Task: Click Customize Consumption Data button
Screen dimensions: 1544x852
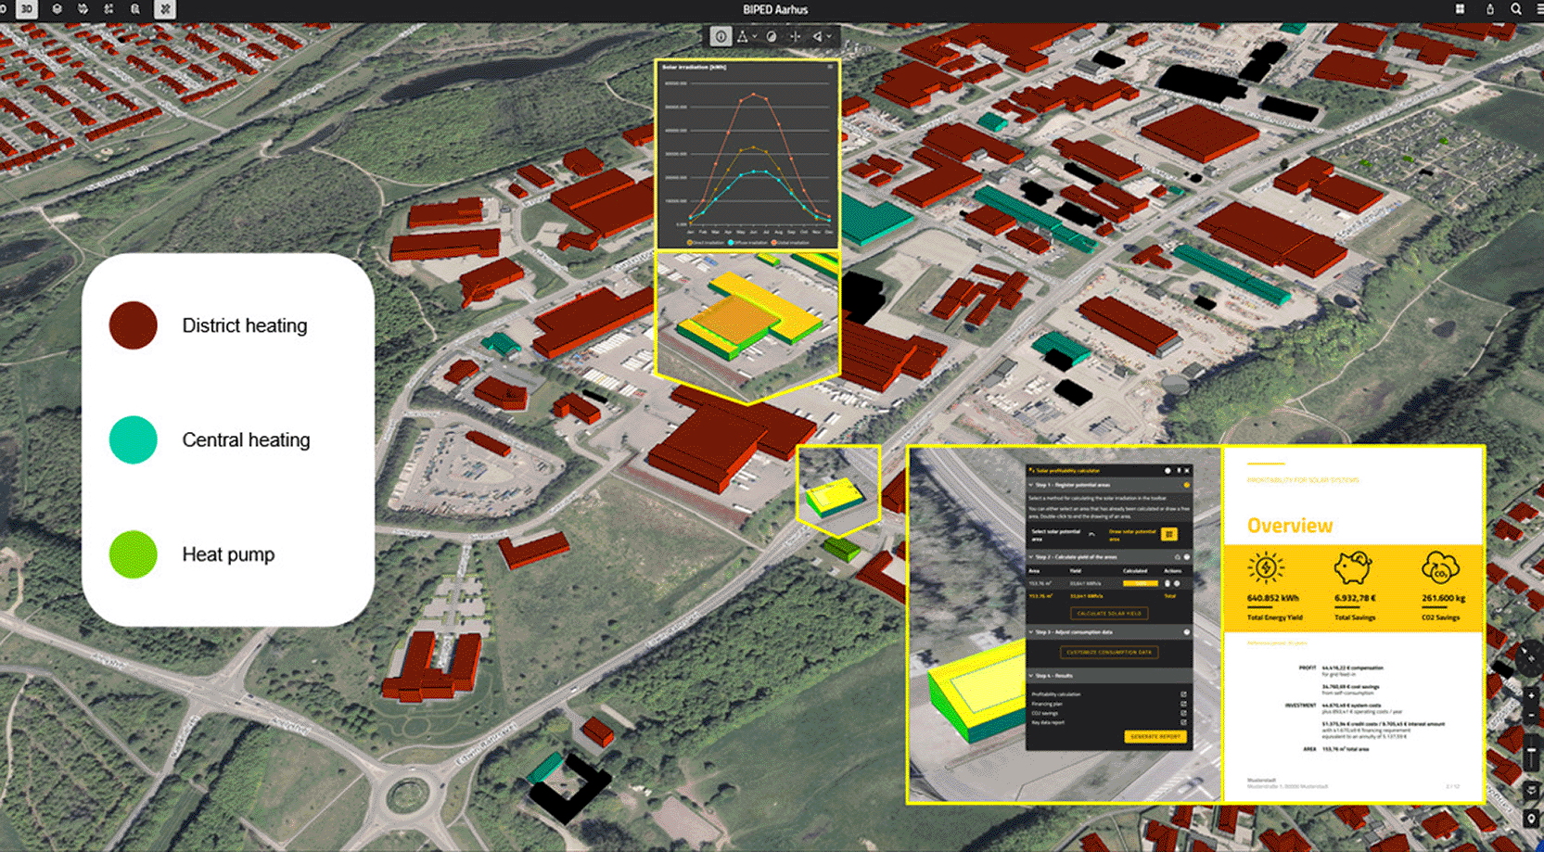Action: point(1109,653)
